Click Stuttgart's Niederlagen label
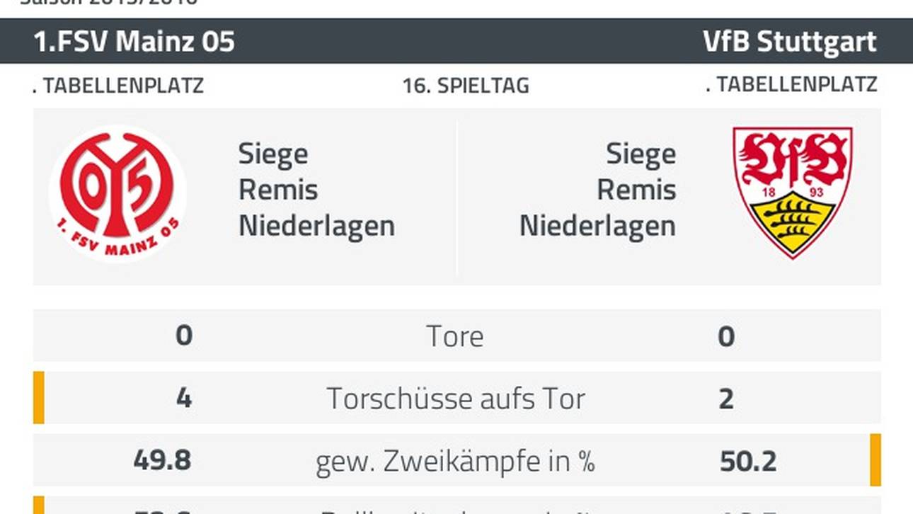The image size is (913, 514). point(597,227)
